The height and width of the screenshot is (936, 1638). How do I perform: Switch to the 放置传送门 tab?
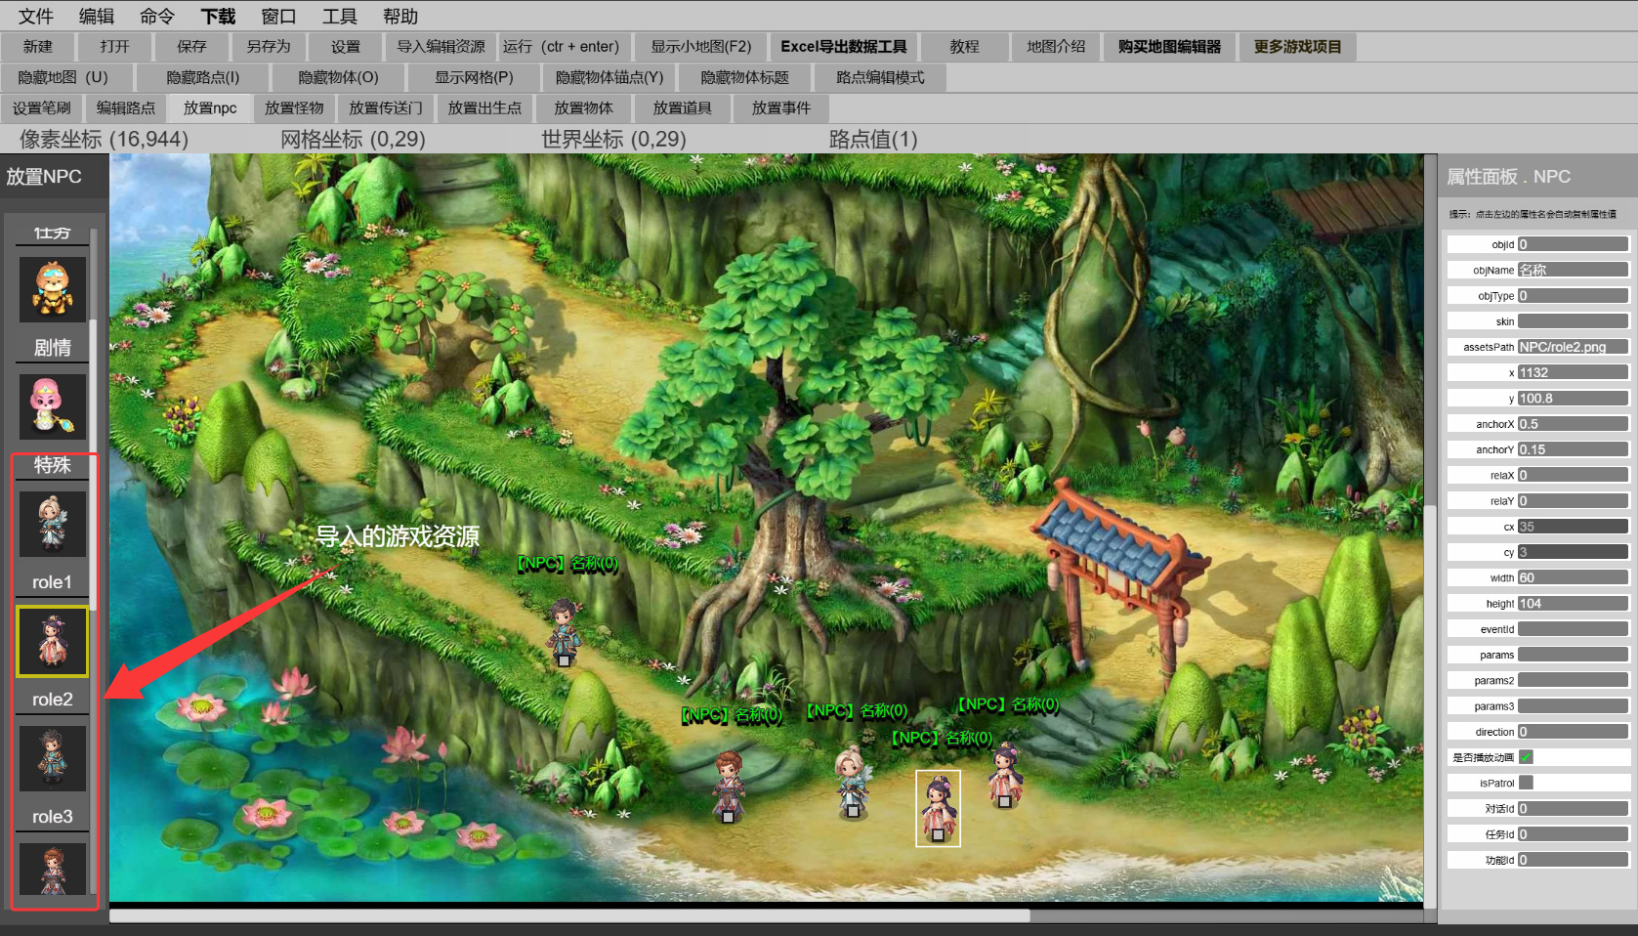point(386,107)
